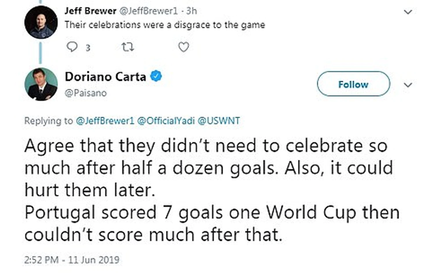
Task: Click the @JeffBrewer1 handle beside Jeff's name
Action: (149, 11)
